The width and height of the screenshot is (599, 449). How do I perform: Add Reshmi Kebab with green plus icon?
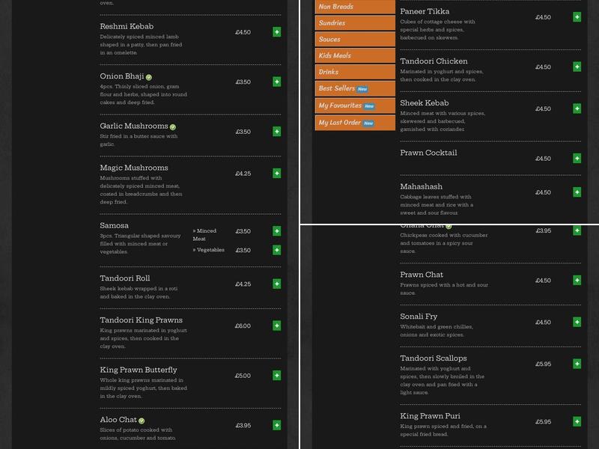point(277,32)
